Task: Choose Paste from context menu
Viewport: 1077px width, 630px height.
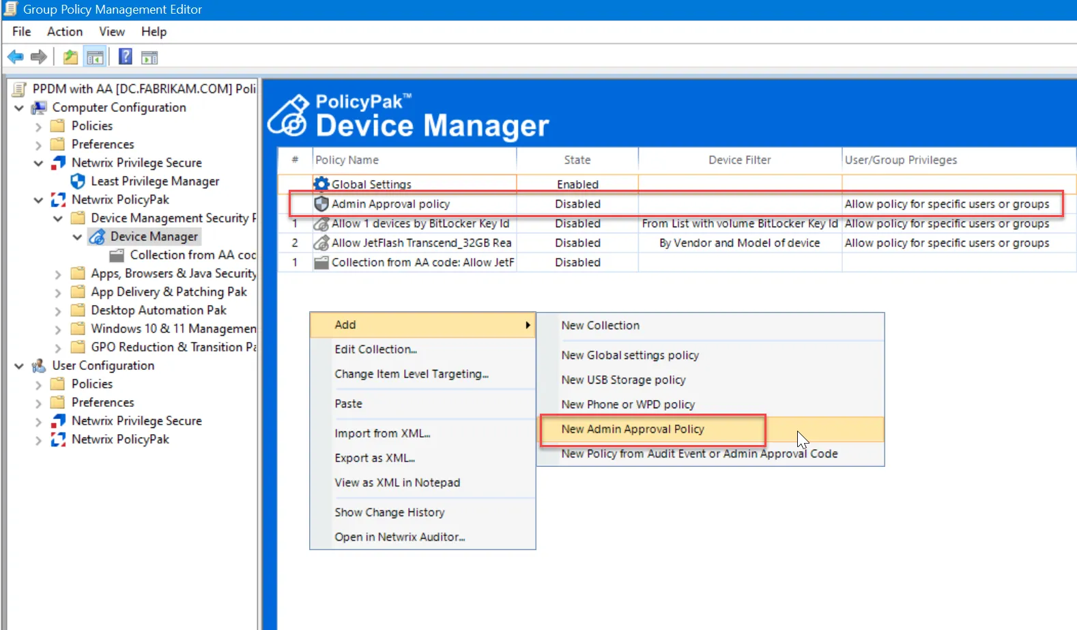Action: (x=422, y=403)
